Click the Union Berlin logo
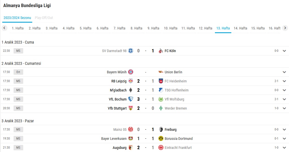289x152 pixels. click(x=161, y=72)
